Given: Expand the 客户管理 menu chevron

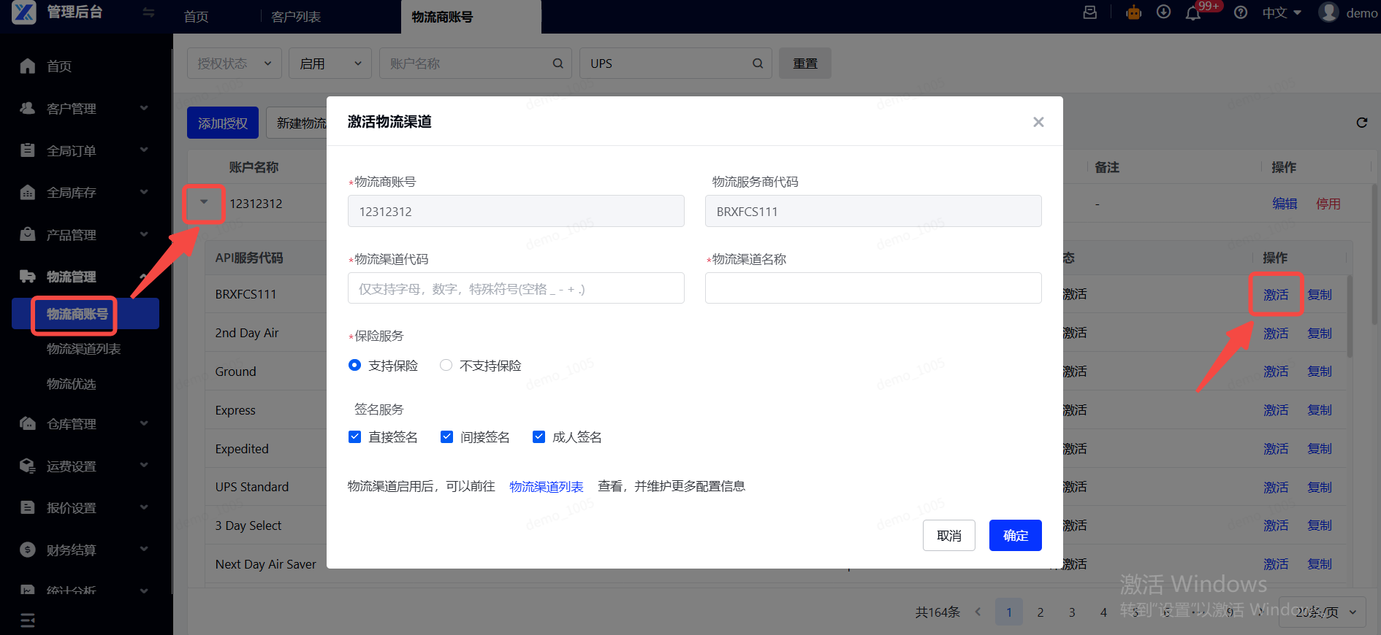Looking at the screenshot, I should tap(144, 108).
